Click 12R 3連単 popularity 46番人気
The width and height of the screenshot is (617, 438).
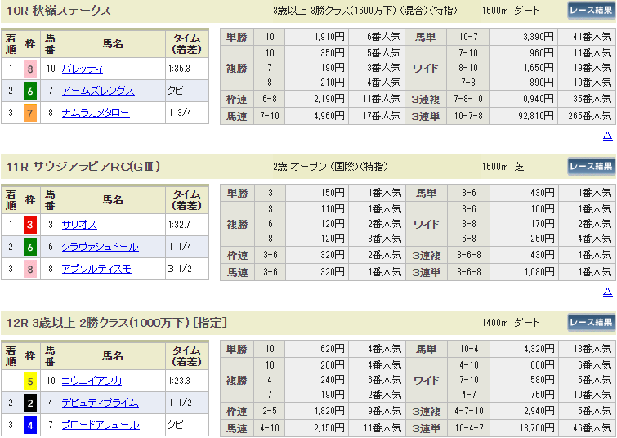(x=592, y=428)
